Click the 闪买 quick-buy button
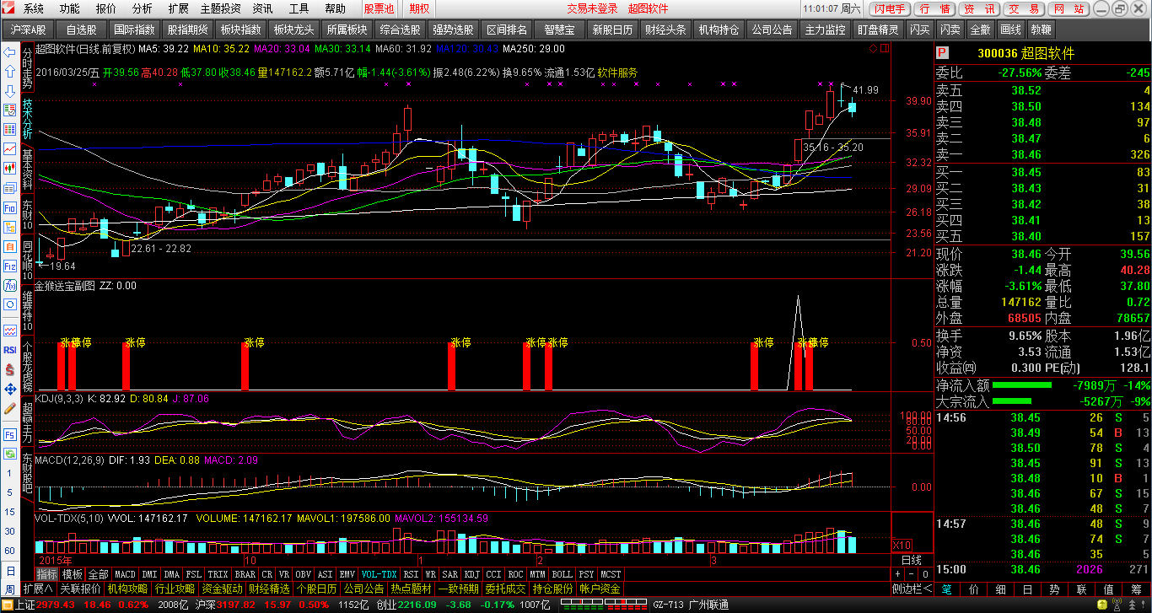This screenshot has height=613, width=1152. click(x=920, y=30)
